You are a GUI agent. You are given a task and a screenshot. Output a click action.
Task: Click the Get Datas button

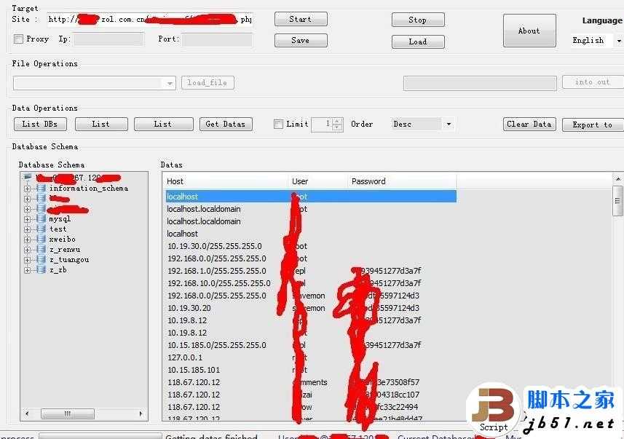click(x=226, y=124)
